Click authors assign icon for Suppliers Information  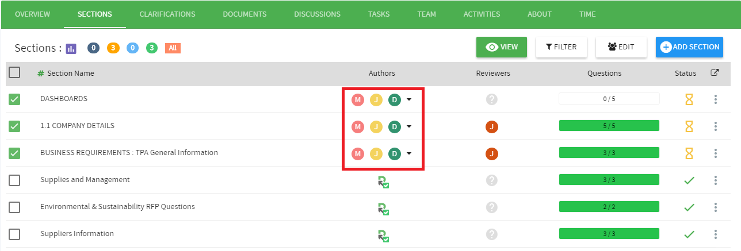tap(384, 236)
